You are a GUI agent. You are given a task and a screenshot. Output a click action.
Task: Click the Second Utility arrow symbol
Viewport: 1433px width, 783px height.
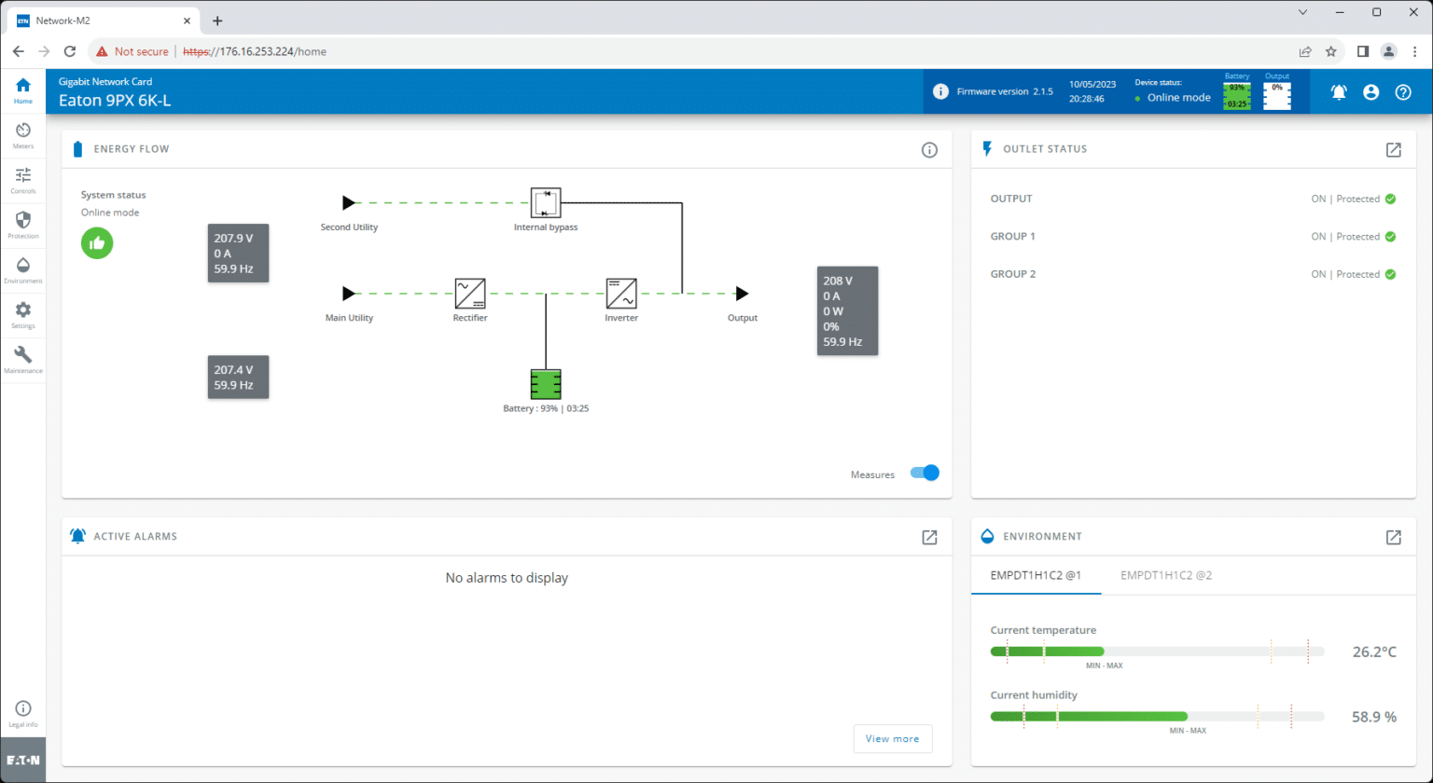coord(349,202)
